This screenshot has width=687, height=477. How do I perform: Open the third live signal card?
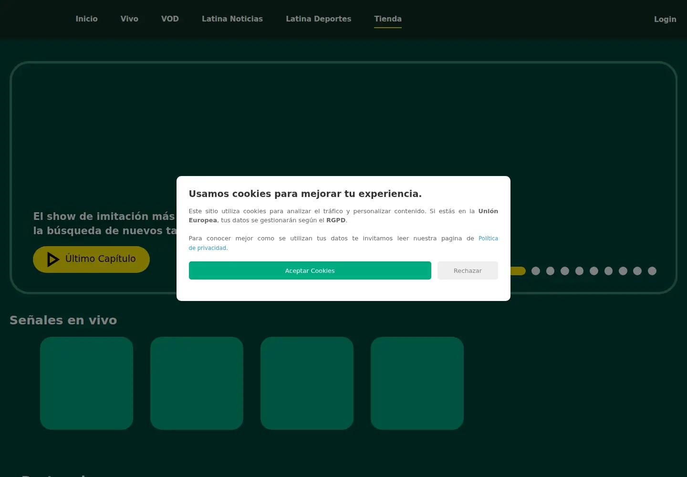(x=307, y=383)
